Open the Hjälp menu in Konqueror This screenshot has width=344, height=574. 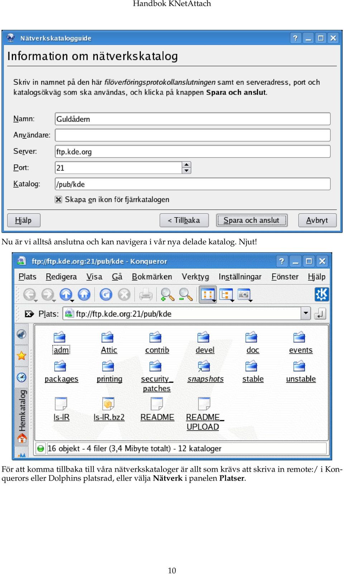click(x=316, y=277)
